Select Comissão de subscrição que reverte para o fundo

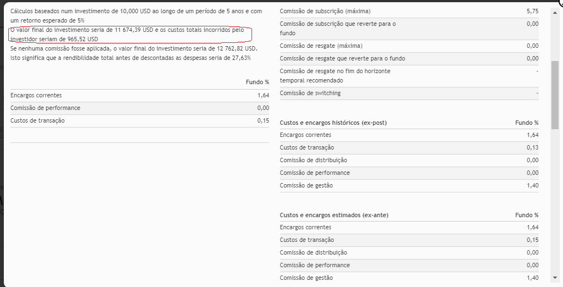337,28
